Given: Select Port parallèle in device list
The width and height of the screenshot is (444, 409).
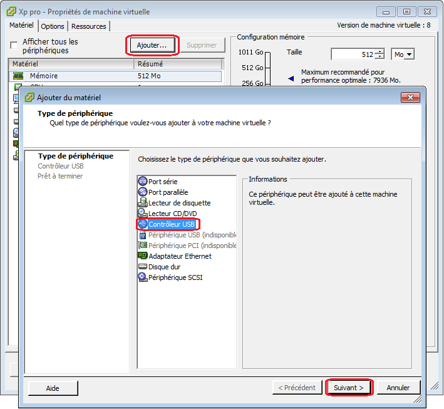Looking at the screenshot, I should 168,192.
